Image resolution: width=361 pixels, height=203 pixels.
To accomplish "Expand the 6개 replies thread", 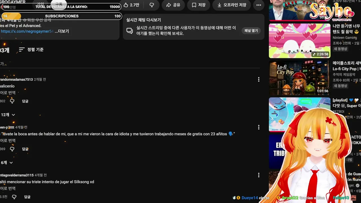I will click(x=7, y=163).
